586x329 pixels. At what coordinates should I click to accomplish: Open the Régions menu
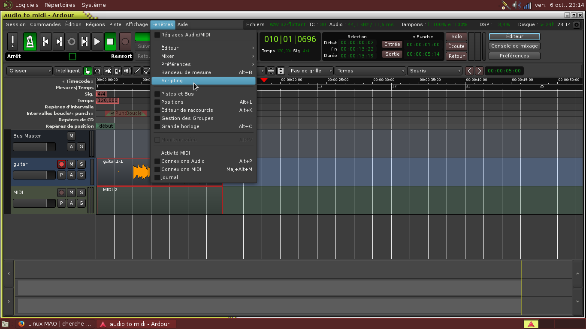point(95,24)
